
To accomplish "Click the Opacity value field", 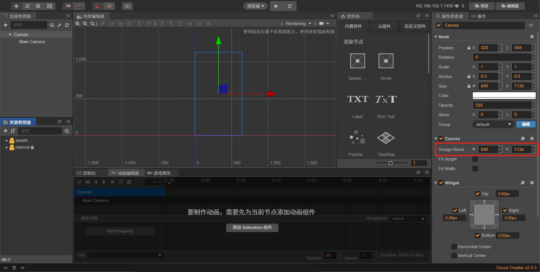I will pos(502,105).
